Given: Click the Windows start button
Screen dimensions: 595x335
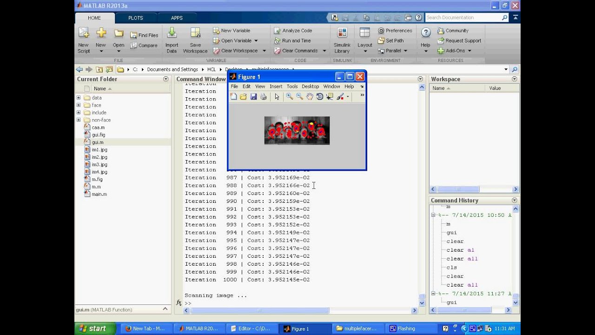Looking at the screenshot, I should coord(94,328).
